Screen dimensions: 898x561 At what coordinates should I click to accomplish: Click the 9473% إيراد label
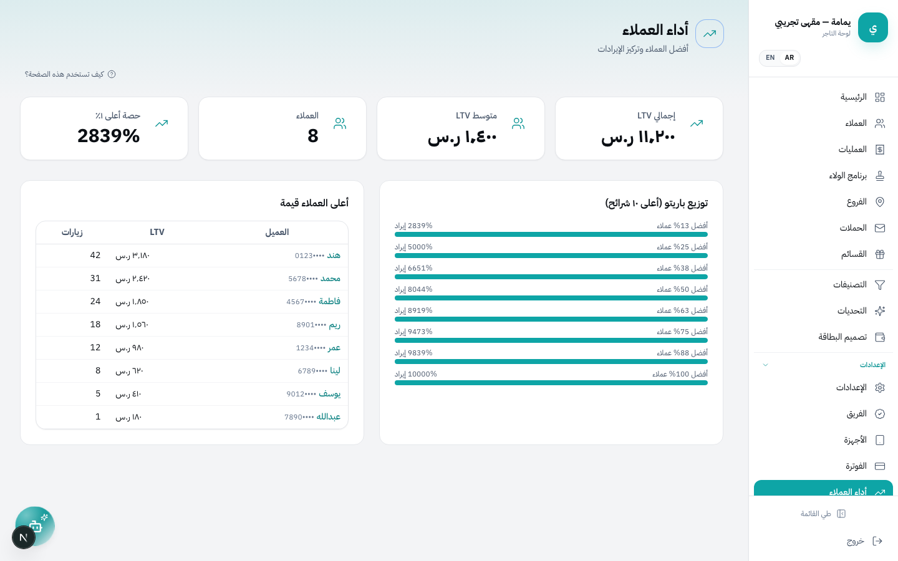click(413, 332)
